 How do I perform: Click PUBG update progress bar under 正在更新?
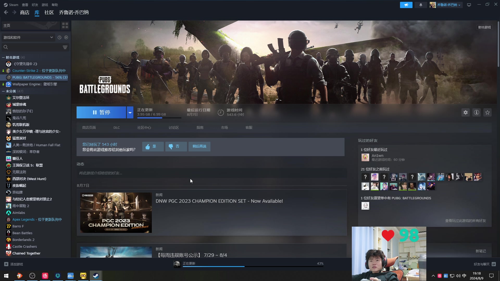(159, 118)
